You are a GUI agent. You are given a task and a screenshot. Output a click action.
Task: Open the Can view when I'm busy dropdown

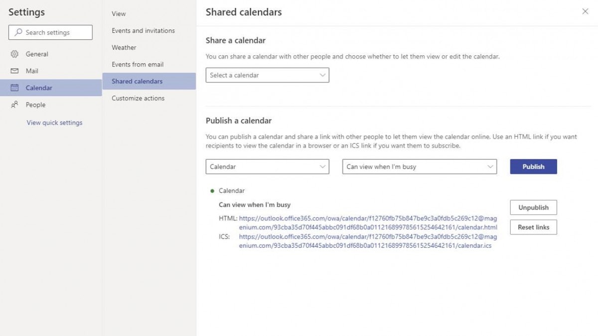[419, 167]
